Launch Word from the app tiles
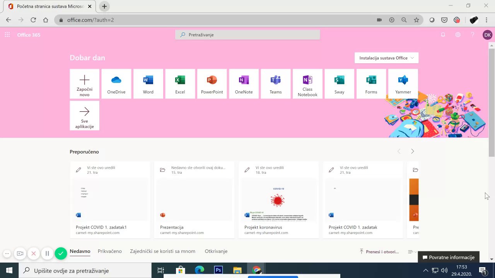The width and height of the screenshot is (495, 278). point(148,84)
